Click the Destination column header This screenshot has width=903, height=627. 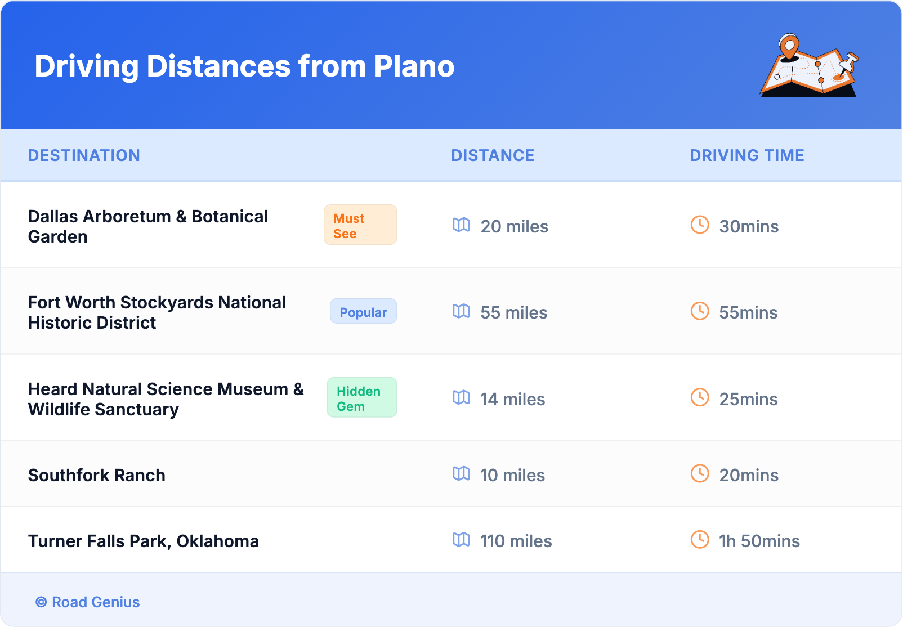84,155
